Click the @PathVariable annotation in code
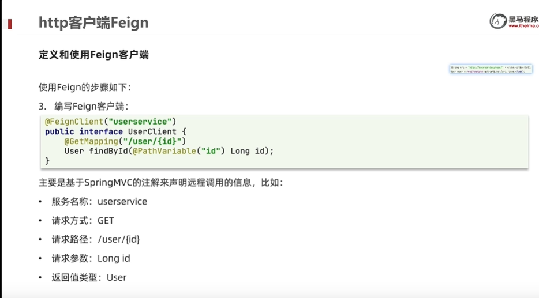539x298 pixels. 164,151
